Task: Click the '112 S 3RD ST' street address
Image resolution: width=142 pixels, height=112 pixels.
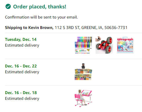Action: (67, 27)
